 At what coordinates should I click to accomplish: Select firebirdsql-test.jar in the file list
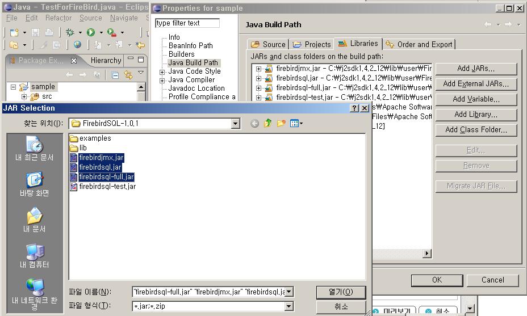pyautogui.click(x=107, y=187)
